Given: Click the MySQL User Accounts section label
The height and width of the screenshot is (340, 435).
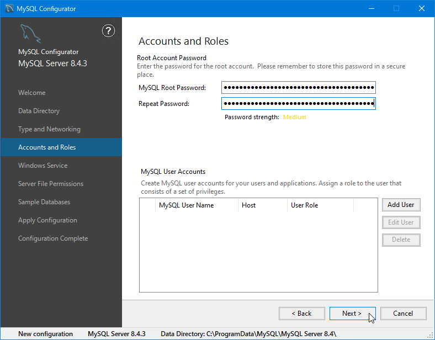Looking at the screenshot, I should click(x=173, y=172).
